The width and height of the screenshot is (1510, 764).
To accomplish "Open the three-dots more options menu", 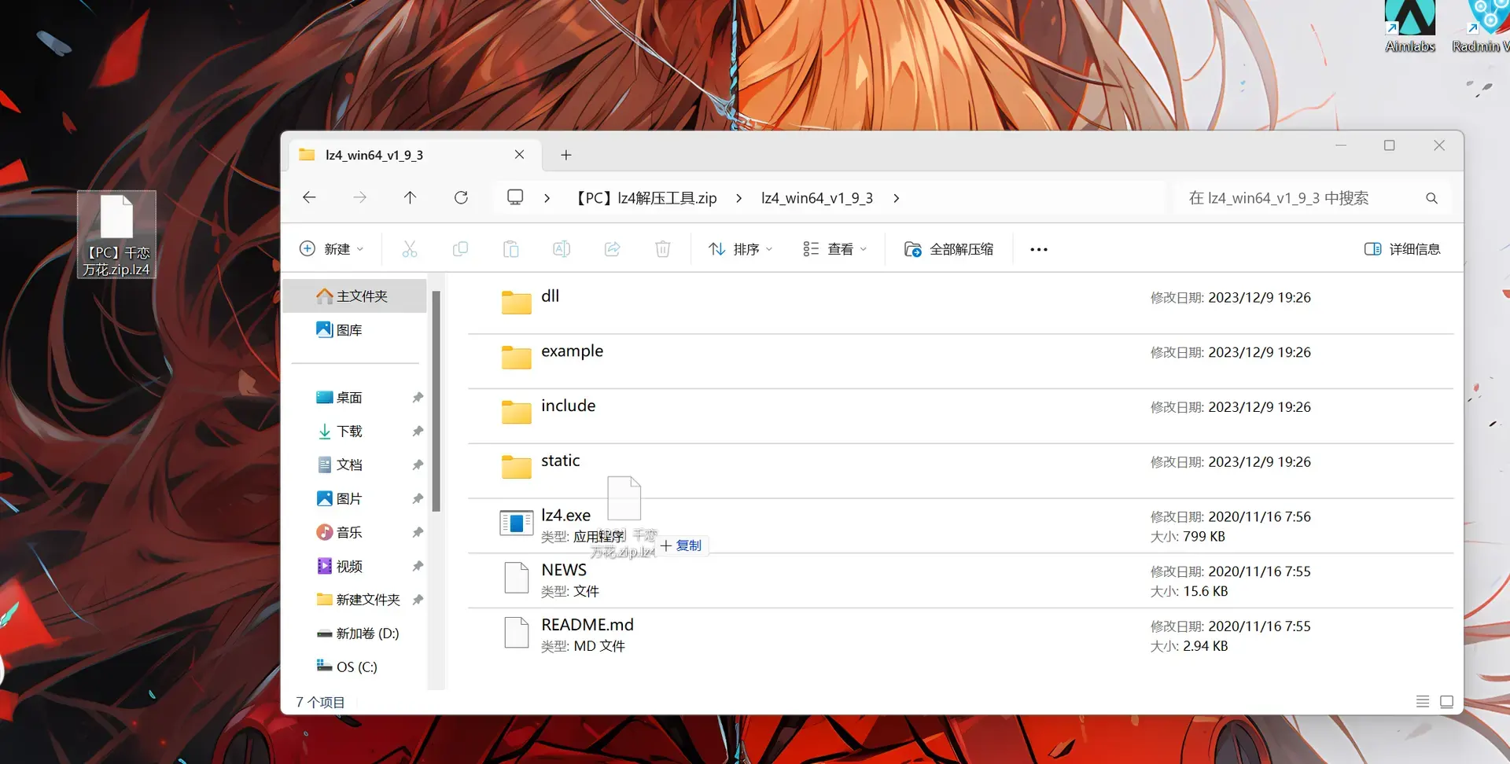I will tap(1038, 249).
